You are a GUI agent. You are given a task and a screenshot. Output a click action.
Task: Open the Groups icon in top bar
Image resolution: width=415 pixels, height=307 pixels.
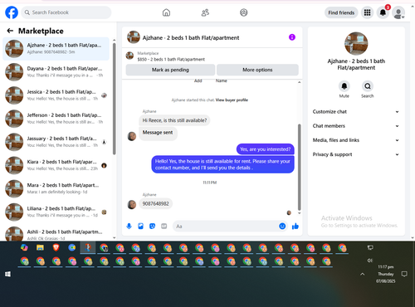(244, 12)
